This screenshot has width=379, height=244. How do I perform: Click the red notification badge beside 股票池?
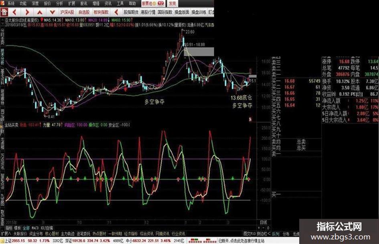point(161,3)
